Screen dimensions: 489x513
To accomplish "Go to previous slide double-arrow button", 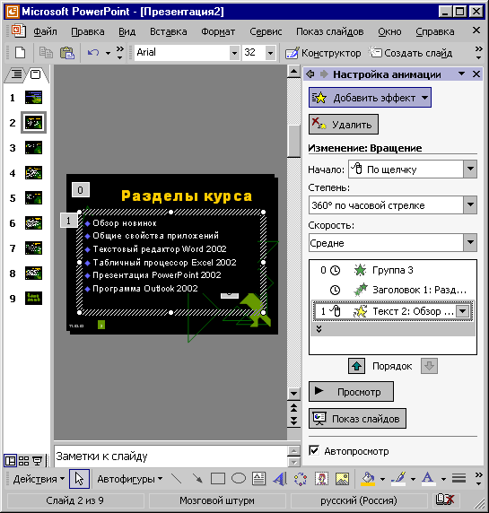I will pyautogui.click(x=293, y=408).
